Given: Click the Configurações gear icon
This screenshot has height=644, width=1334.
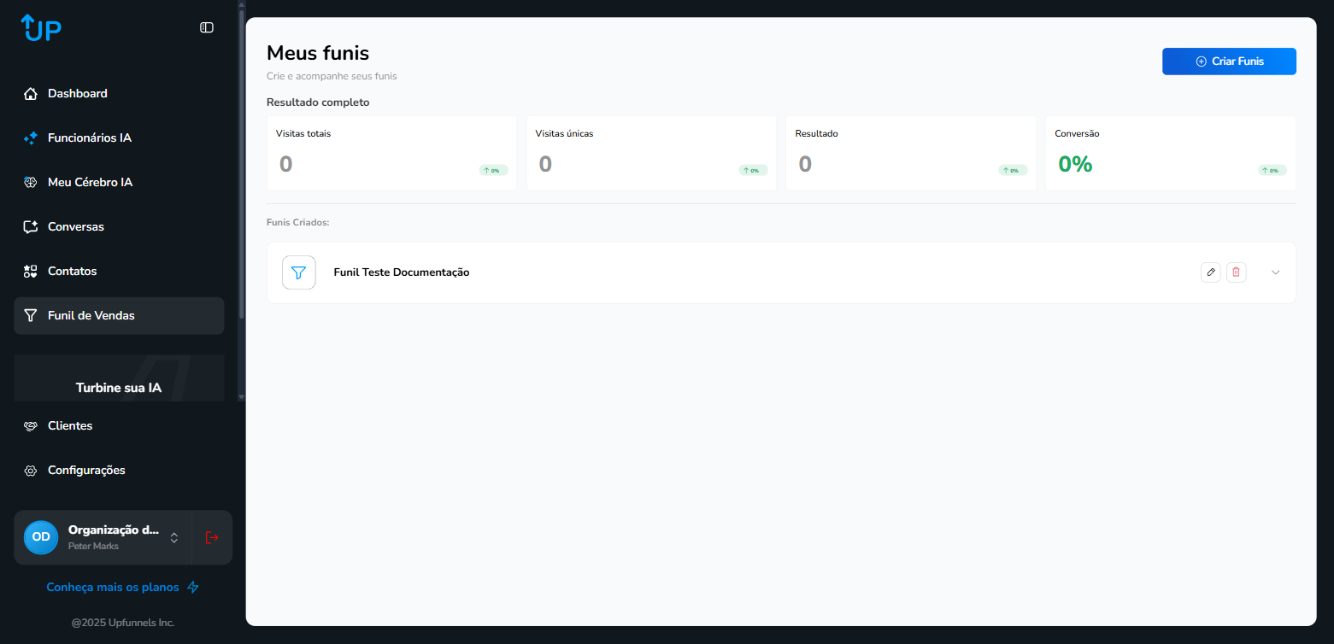Looking at the screenshot, I should [x=31, y=471].
